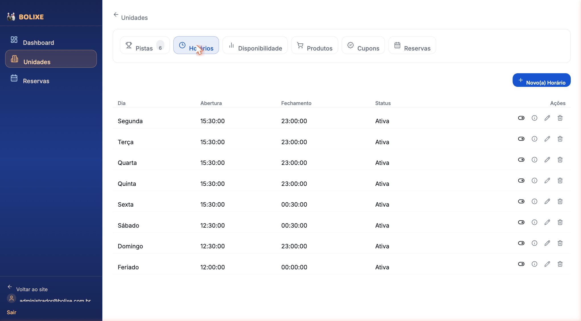View info for Feriado schedule
Screen dimensions: 581x321
(x=534, y=264)
